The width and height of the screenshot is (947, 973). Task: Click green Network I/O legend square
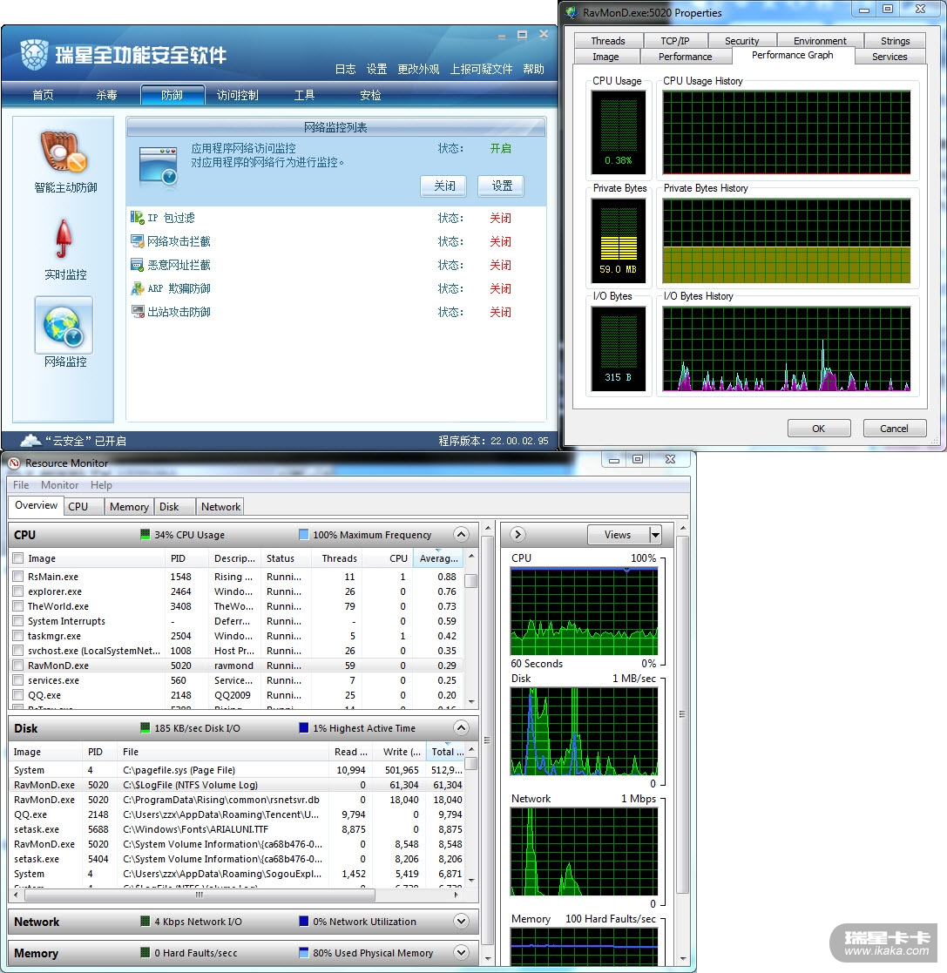coord(145,921)
